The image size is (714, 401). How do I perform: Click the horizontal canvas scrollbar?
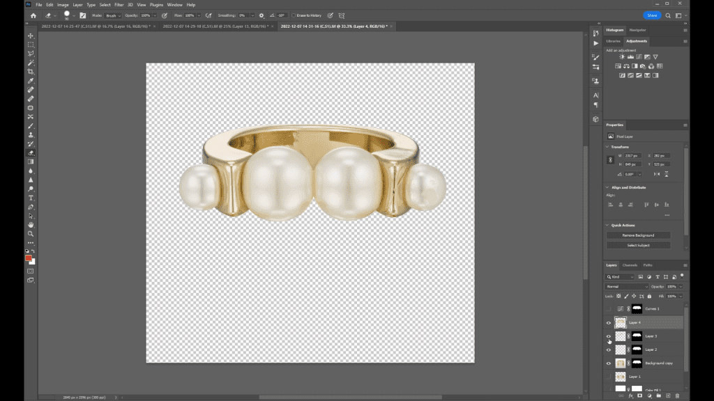[350, 398]
